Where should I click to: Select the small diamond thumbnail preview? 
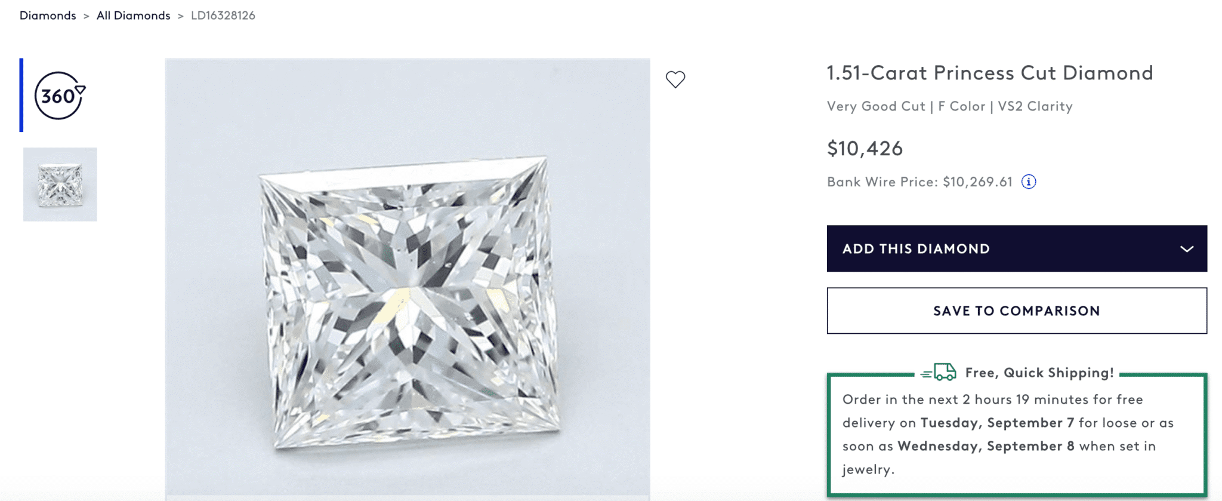click(x=60, y=185)
